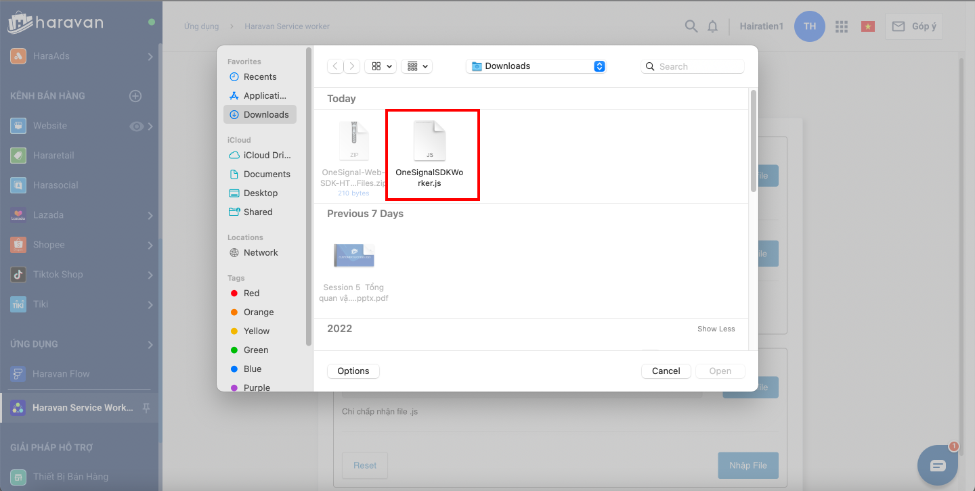Add a new sales channel with plus icon

(x=135, y=96)
